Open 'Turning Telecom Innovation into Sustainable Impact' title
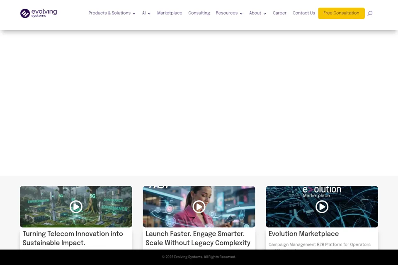The height and width of the screenshot is (265, 398). coord(73,238)
